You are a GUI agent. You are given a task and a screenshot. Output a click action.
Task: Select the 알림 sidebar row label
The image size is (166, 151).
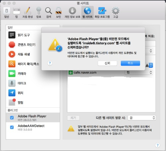click(x=21, y=102)
